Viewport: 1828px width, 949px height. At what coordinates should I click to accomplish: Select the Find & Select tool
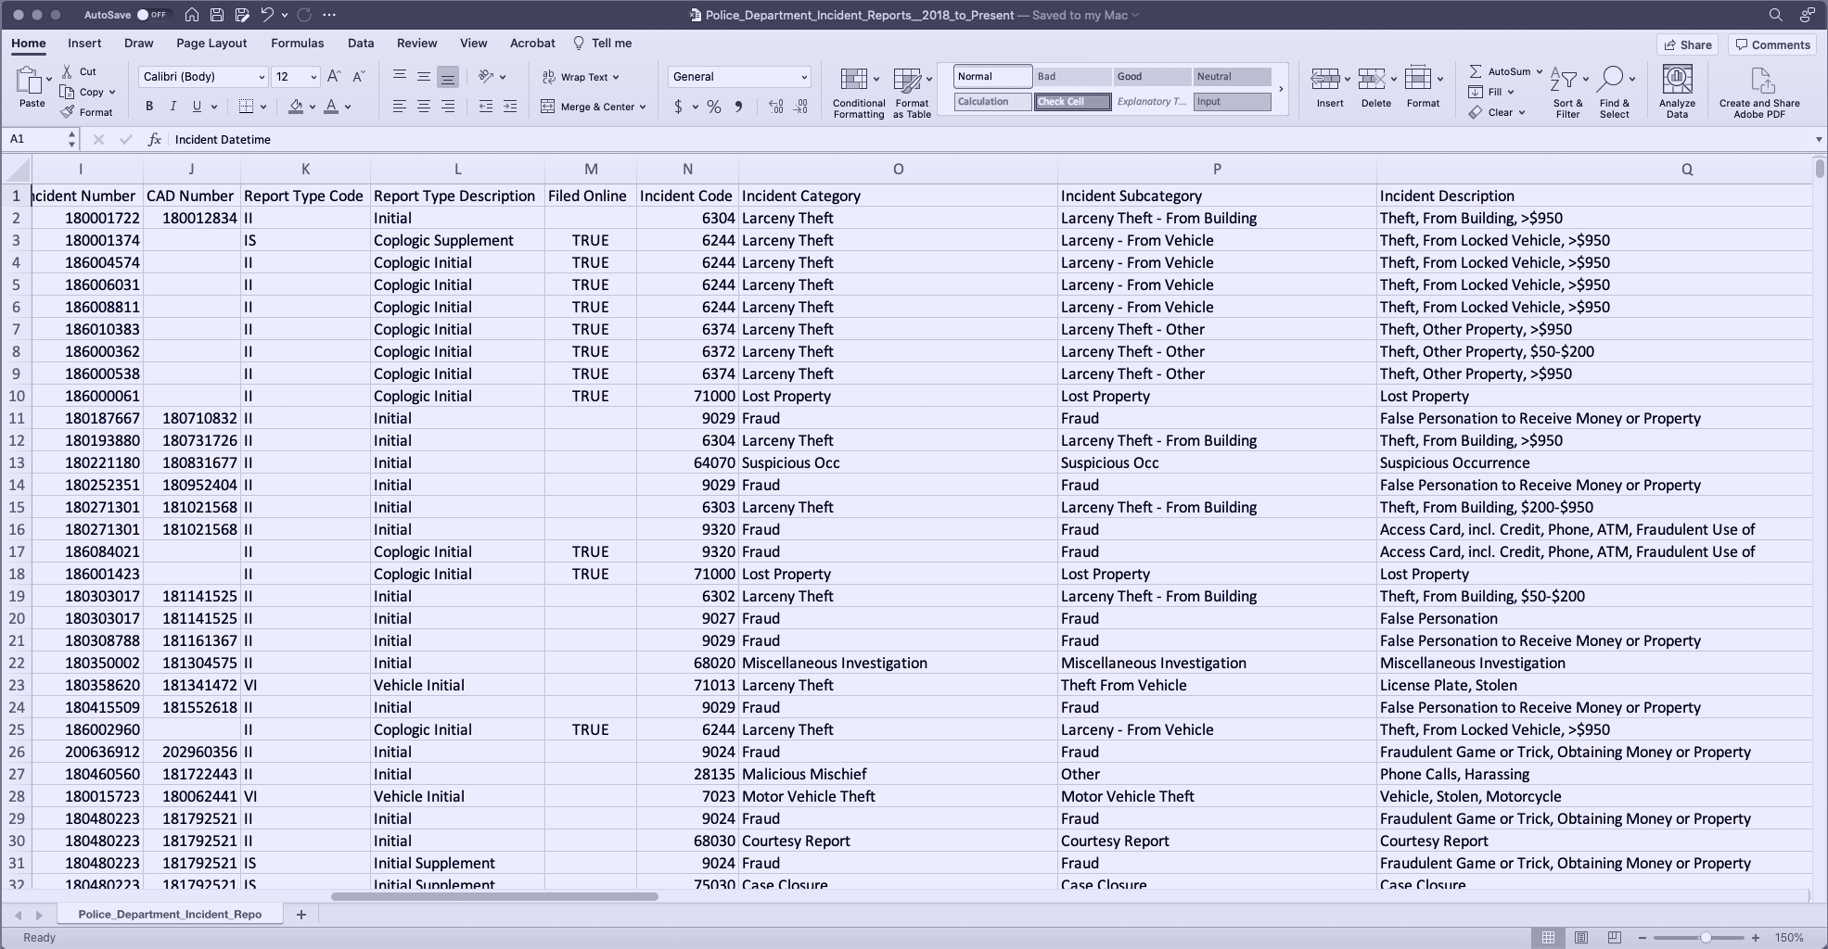1615,91
